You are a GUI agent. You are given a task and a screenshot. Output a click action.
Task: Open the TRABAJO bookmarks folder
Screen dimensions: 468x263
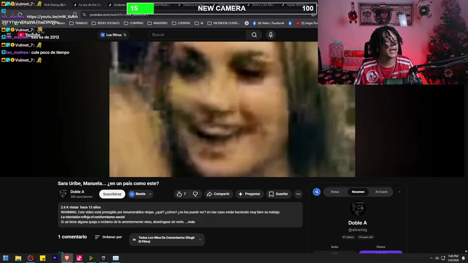(x=78, y=23)
